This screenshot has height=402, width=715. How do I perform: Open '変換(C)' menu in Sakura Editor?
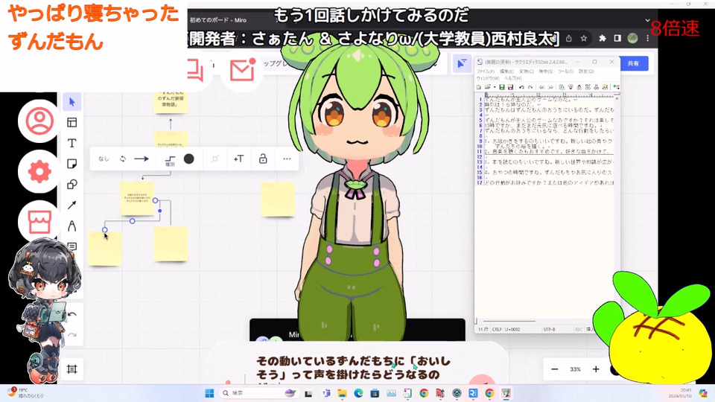(x=527, y=71)
